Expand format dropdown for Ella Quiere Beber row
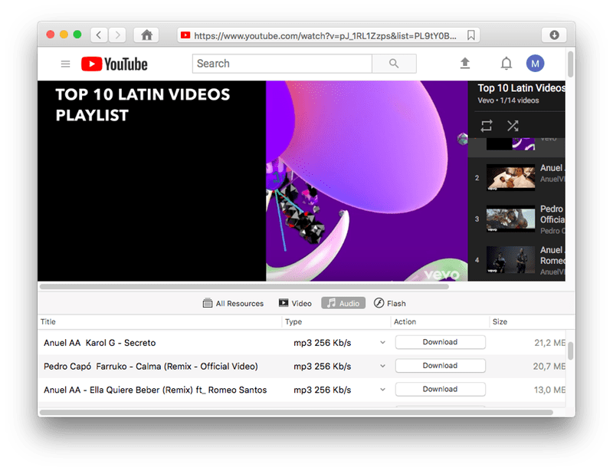Image resolution: width=613 pixels, height=471 pixels. 382,390
